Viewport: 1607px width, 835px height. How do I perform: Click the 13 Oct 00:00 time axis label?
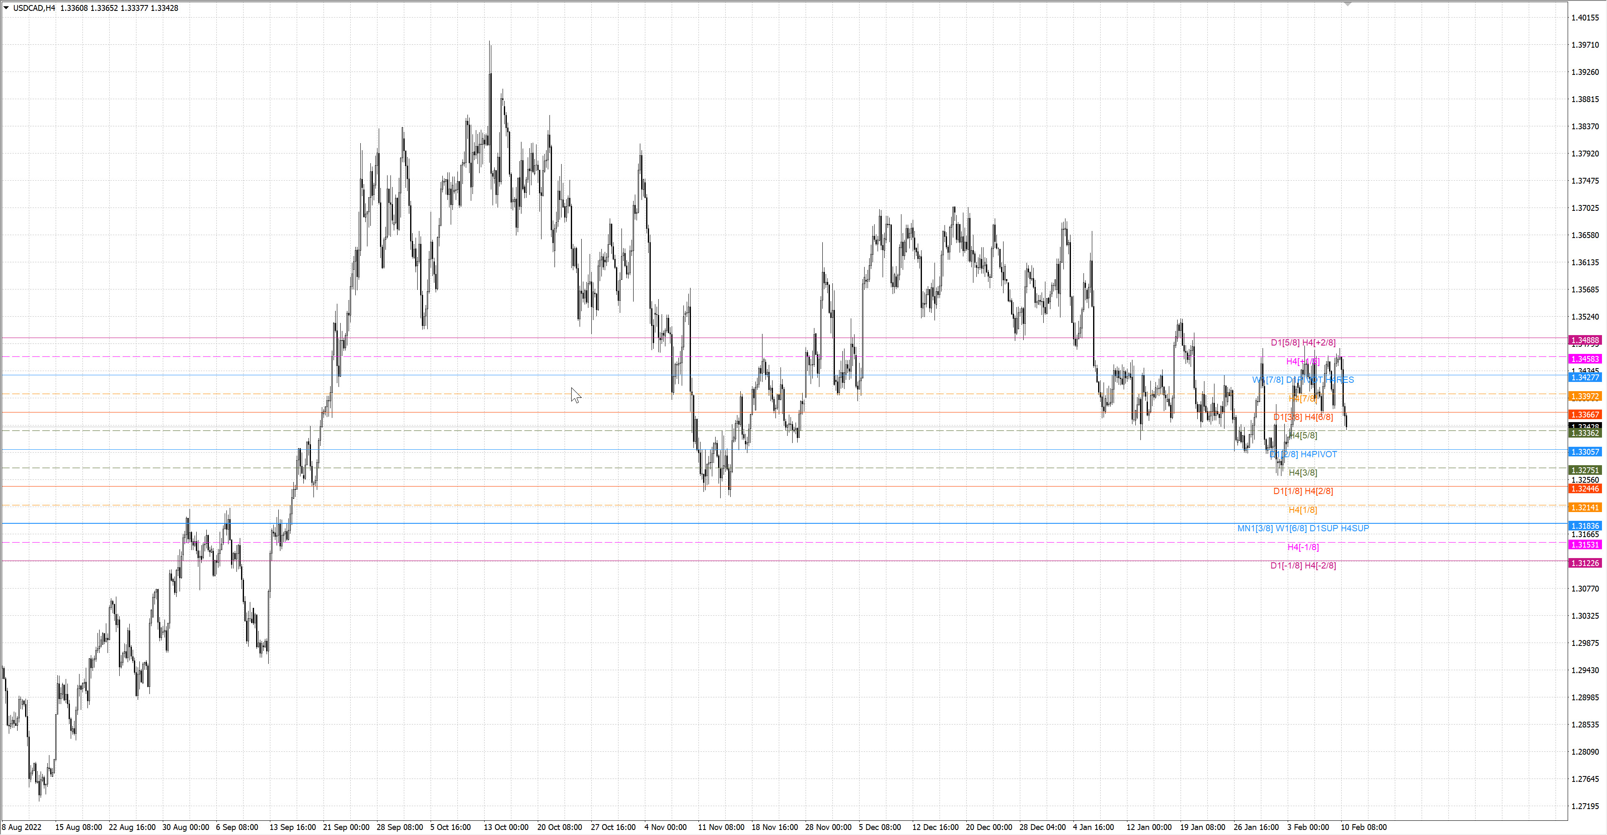506,827
